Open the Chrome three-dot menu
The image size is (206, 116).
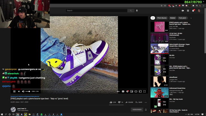tap(204, 6)
